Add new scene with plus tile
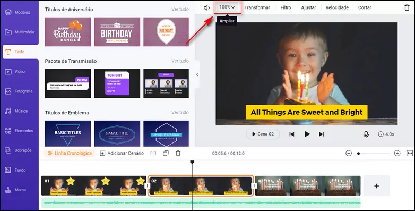Screen dimensions: 415x211 click(376, 186)
